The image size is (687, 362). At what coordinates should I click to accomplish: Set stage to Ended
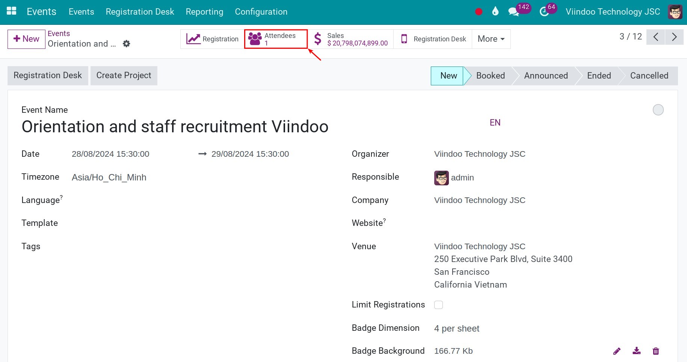tap(599, 76)
